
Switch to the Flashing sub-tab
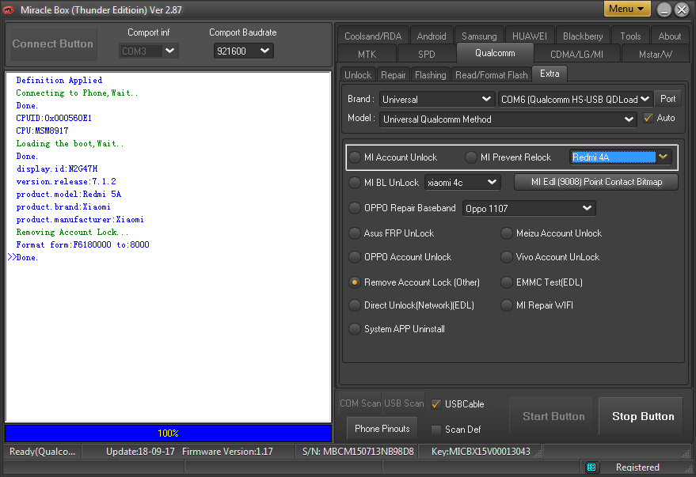(430, 75)
